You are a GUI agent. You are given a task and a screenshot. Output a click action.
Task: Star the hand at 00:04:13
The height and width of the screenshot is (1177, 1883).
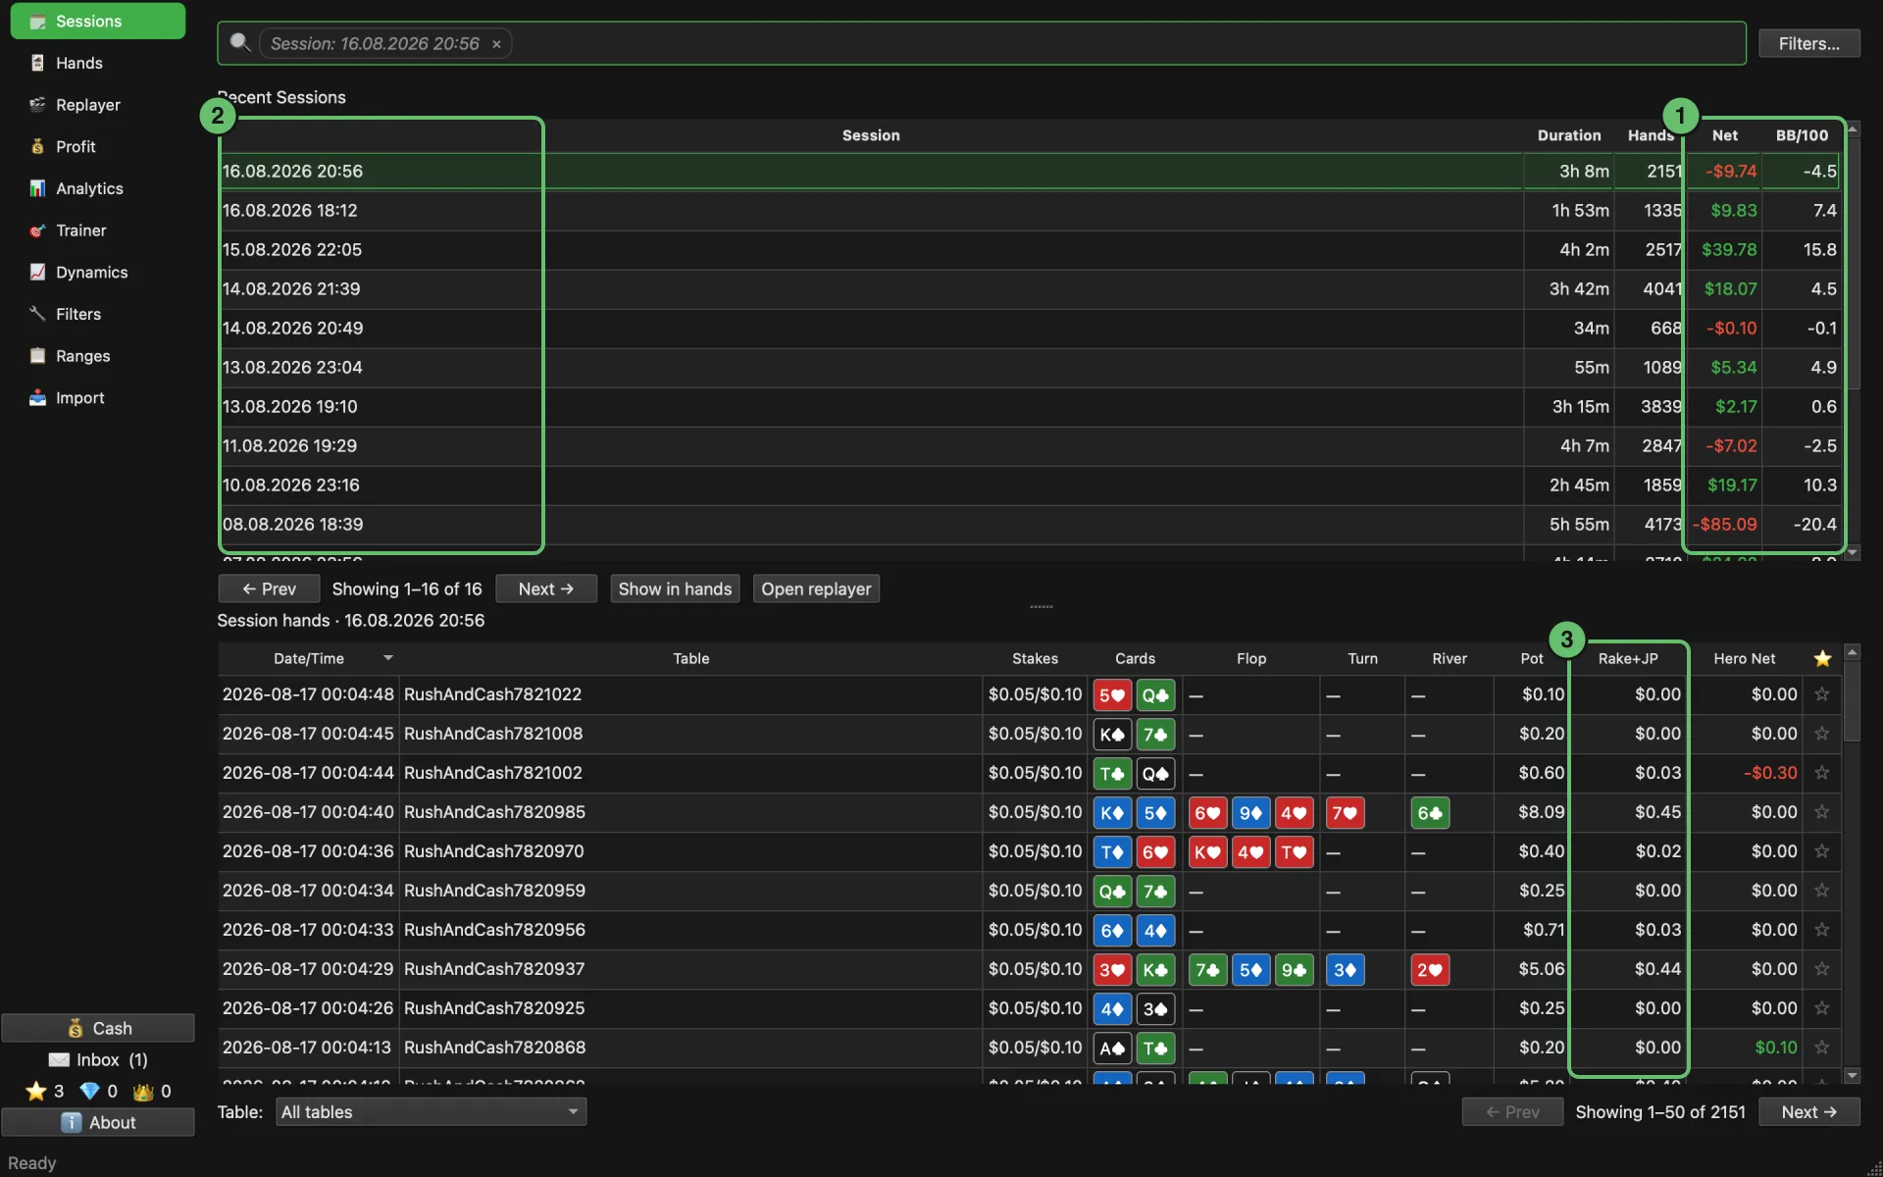tap(1821, 1048)
